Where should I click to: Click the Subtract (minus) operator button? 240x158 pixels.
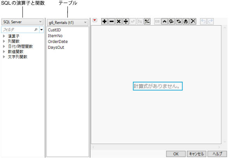[x=112, y=21]
